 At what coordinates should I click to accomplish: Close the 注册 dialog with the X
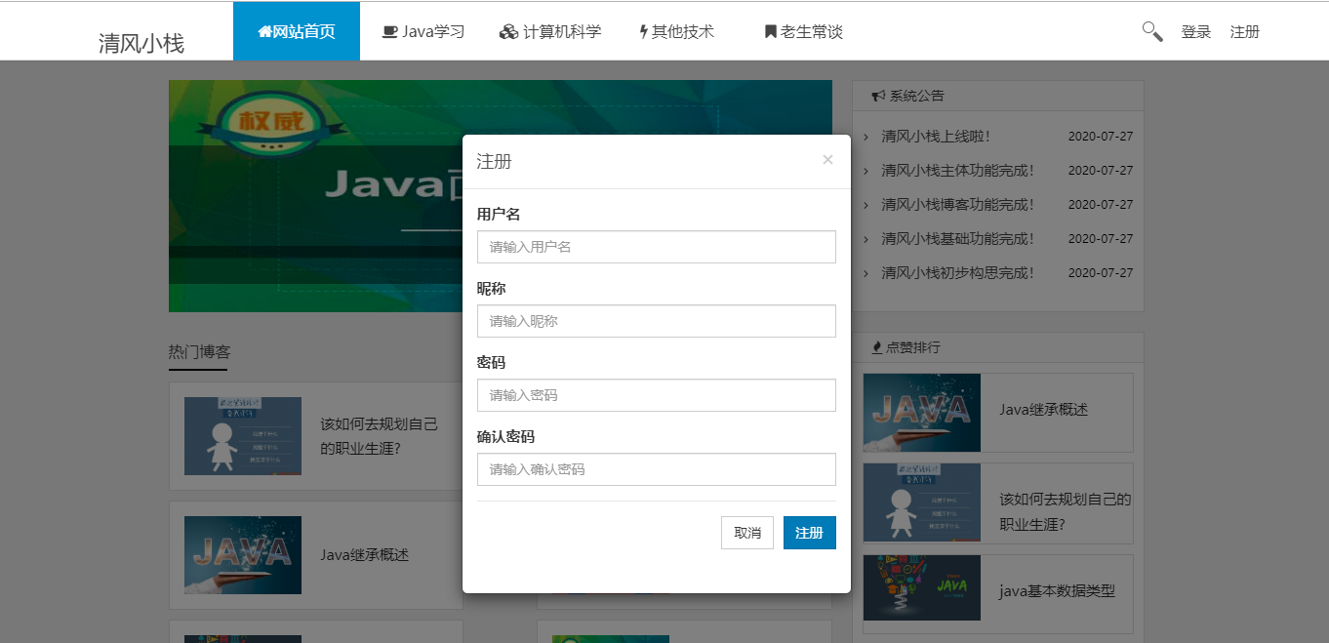point(827,160)
